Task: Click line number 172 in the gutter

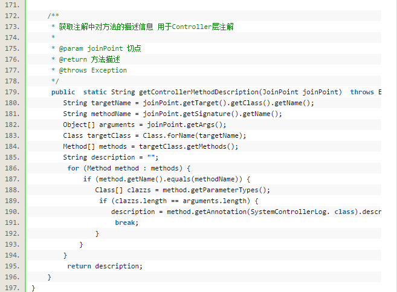Action: pos(12,16)
